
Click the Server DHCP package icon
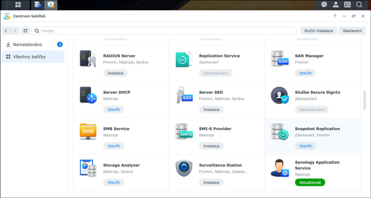click(x=88, y=95)
